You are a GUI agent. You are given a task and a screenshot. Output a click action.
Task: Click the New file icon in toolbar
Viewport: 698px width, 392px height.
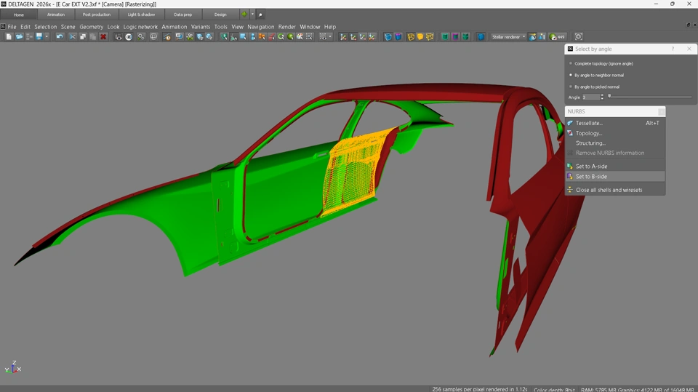[9, 37]
